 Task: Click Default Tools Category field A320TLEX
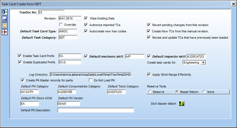pos(117,92)
